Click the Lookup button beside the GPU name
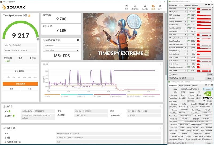214x145 pixels. coord(207,89)
